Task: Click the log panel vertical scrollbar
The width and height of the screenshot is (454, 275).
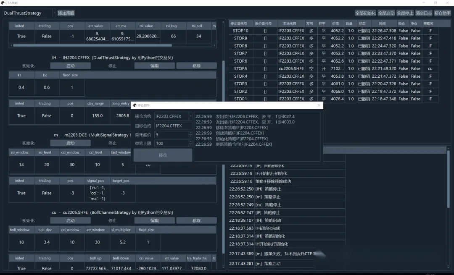Action: [x=448, y=189]
